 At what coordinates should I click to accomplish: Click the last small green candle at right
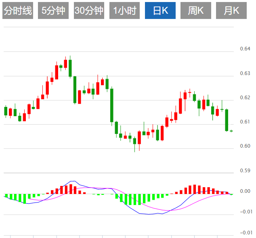231,131
